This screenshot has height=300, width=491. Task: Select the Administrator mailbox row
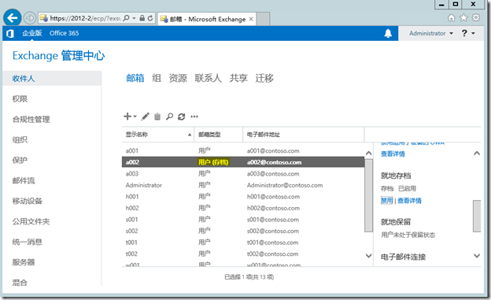(243, 185)
